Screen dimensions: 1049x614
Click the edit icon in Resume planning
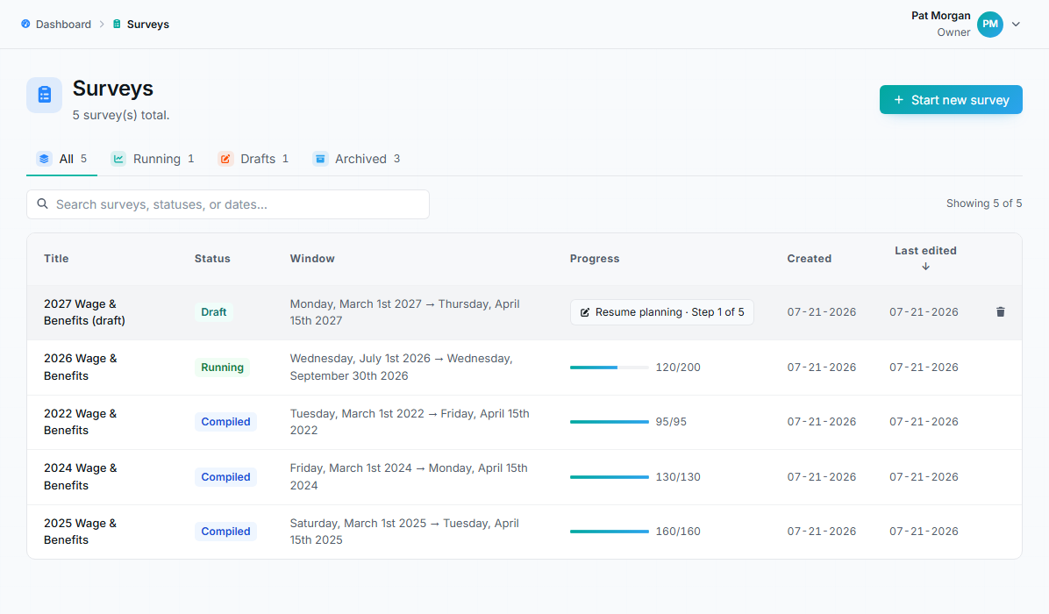point(585,312)
